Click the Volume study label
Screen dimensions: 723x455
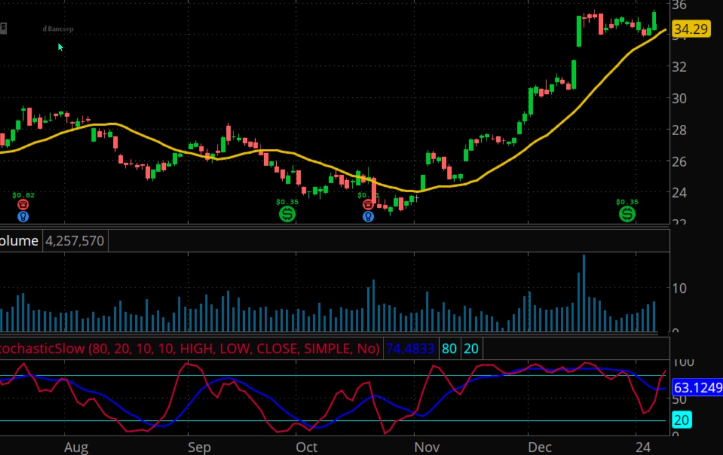tap(18, 240)
